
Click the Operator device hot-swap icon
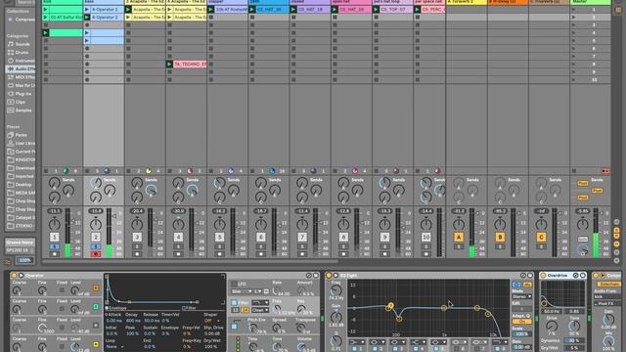[309, 276]
